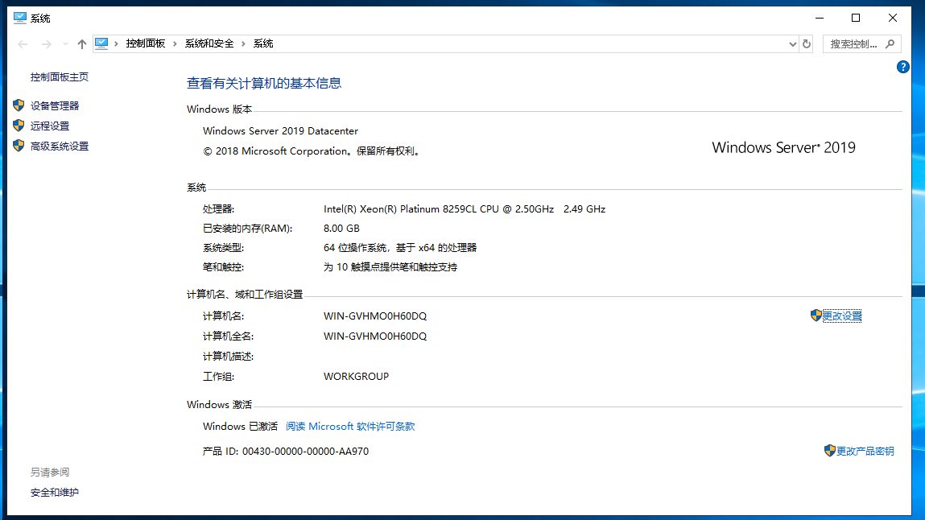Close the 系统 window
Screen dimensions: 925x520
pos(893,18)
